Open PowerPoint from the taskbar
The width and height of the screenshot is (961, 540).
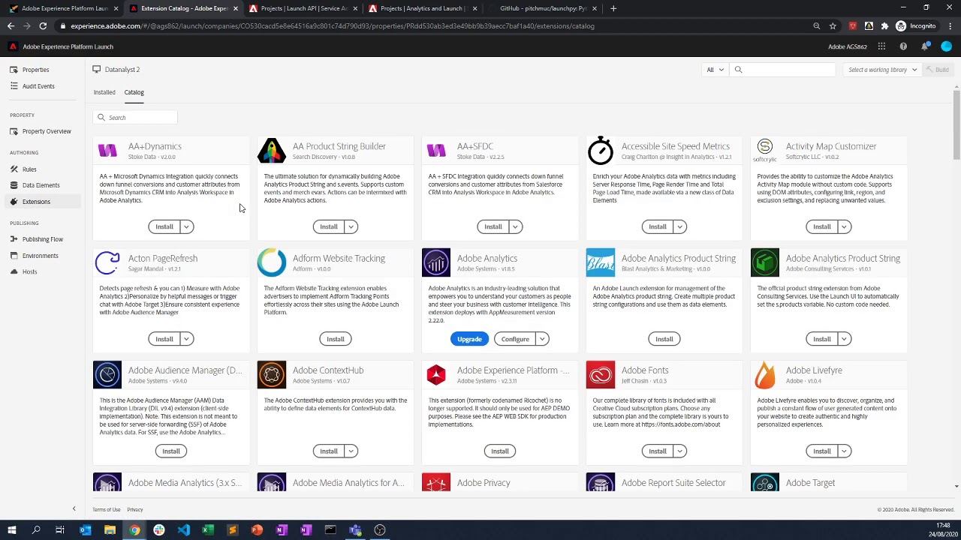(257, 530)
